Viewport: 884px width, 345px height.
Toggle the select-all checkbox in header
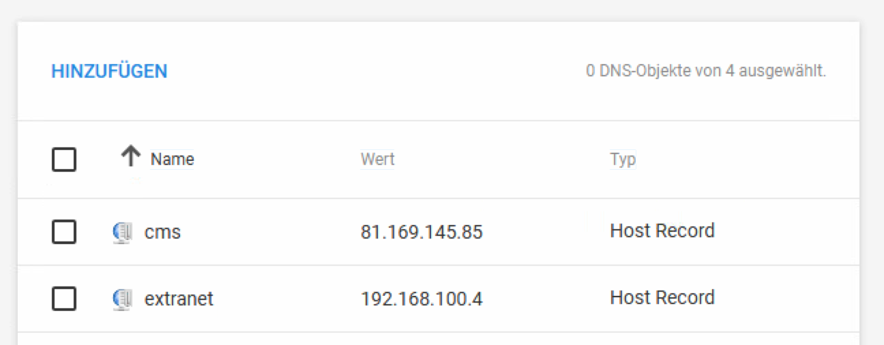coord(64,160)
